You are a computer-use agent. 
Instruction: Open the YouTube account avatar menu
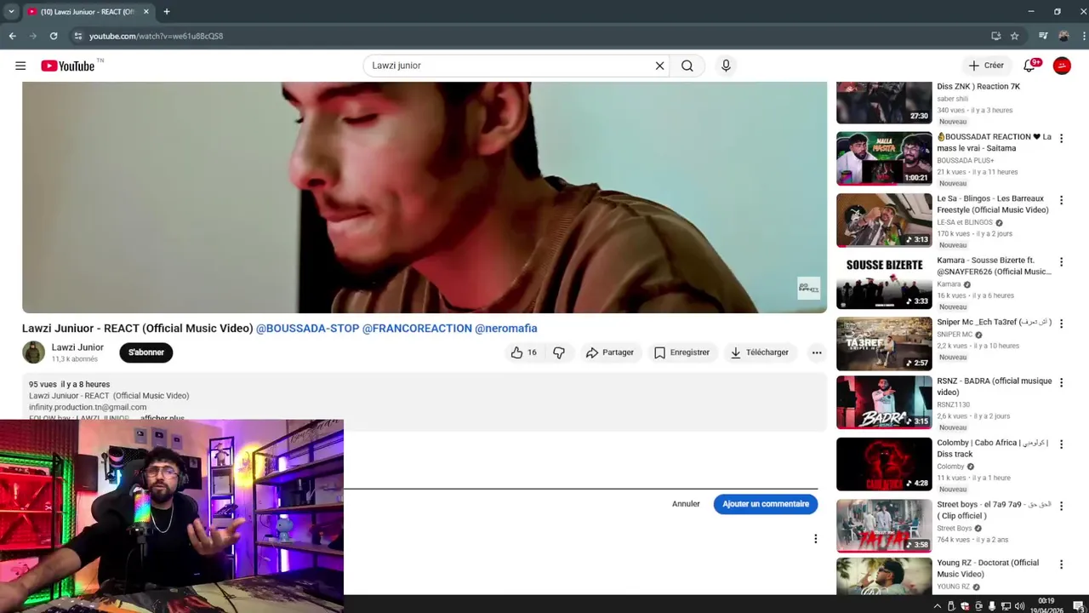click(x=1062, y=66)
